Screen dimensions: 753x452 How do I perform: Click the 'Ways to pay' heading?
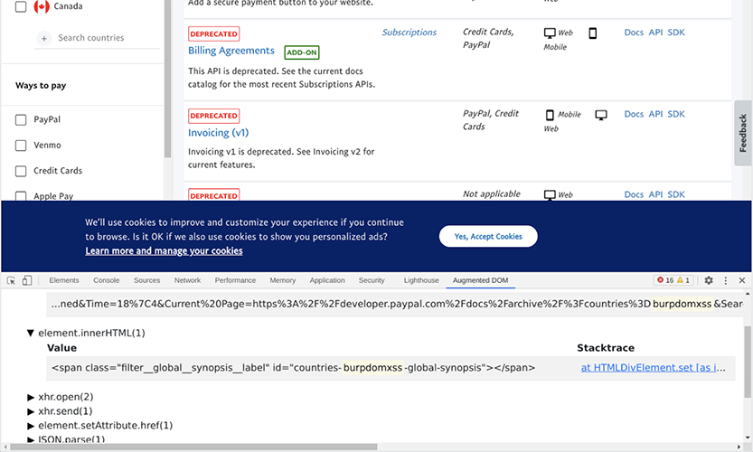[x=41, y=86]
